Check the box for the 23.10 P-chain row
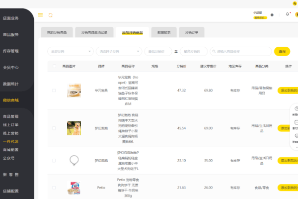This screenshot has width=298, height=199. coord(54,161)
